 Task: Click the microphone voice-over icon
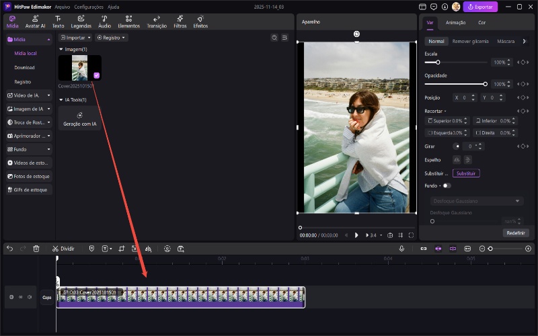(401, 249)
